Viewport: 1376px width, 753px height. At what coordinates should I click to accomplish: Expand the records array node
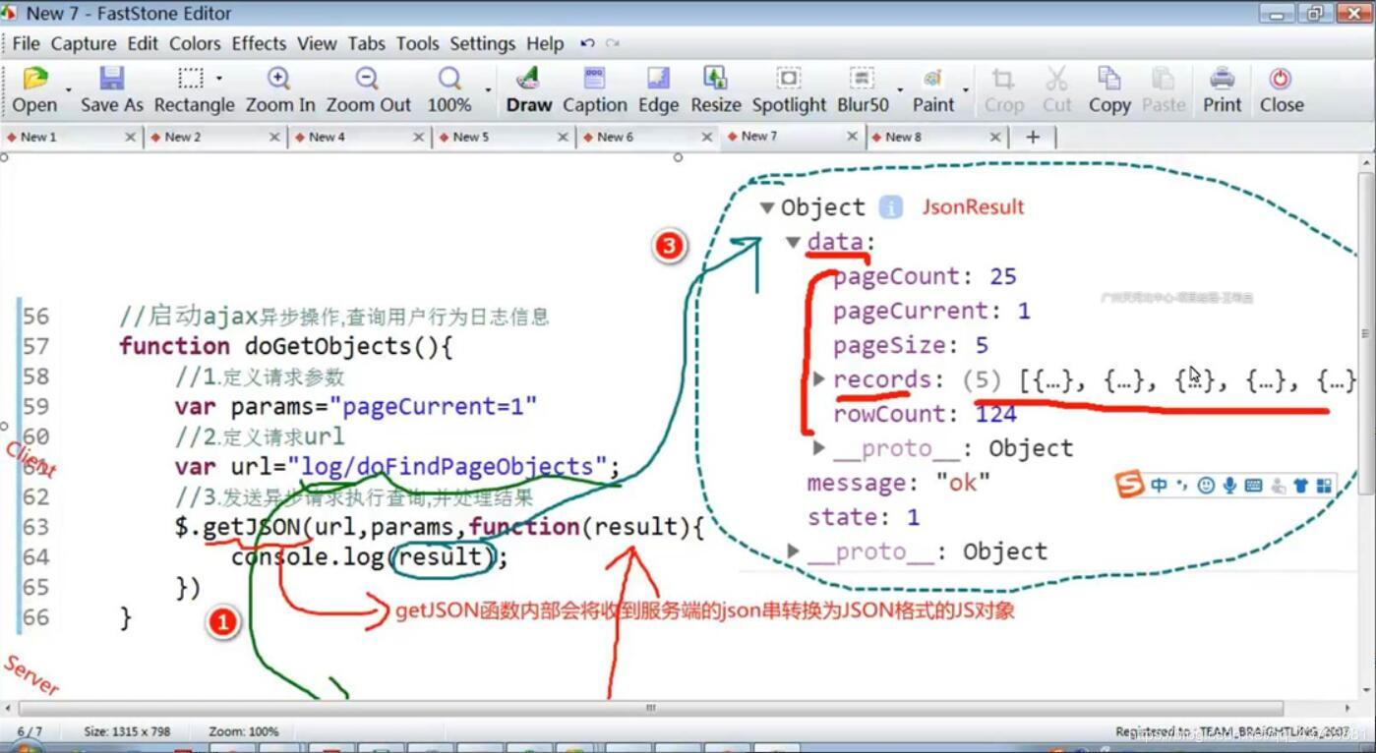819,378
